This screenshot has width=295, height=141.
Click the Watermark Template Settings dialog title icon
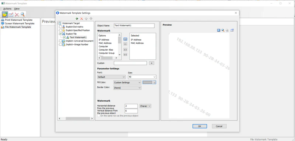[58, 13]
